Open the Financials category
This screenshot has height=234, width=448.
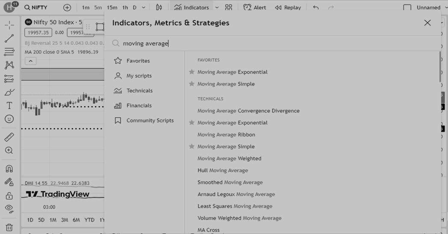tap(144, 105)
